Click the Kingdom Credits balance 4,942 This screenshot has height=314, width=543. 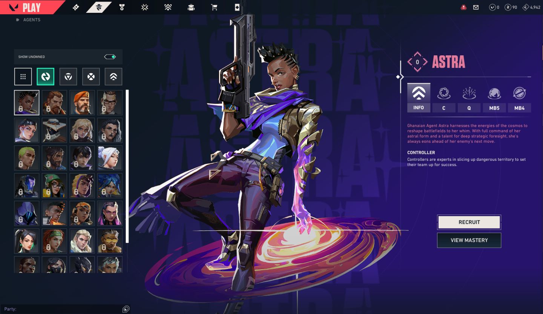tap(532, 7)
